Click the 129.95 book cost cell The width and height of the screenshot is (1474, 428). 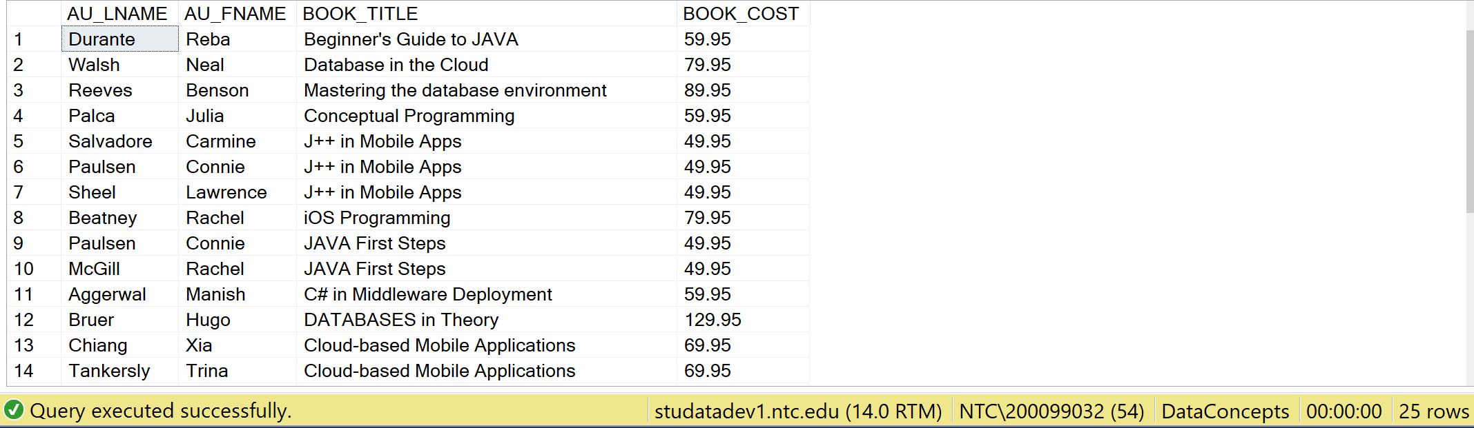(712, 320)
